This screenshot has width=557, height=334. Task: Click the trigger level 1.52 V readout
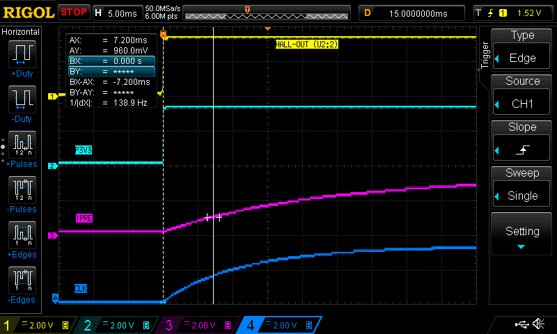pos(529,13)
